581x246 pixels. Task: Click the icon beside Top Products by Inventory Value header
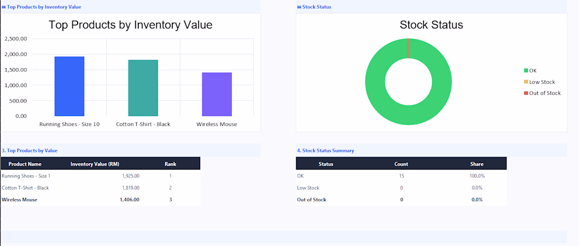[4, 7]
